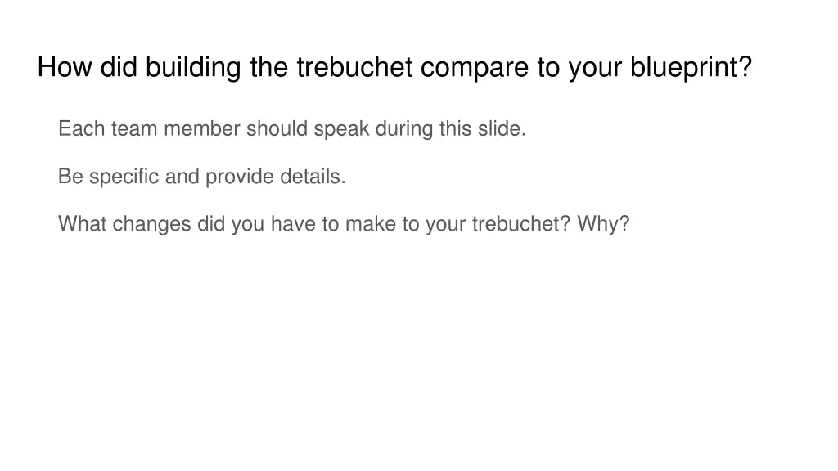Click the word 'blueprint?' in the title
The image size is (838, 471).
pyautogui.click(x=691, y=68)
